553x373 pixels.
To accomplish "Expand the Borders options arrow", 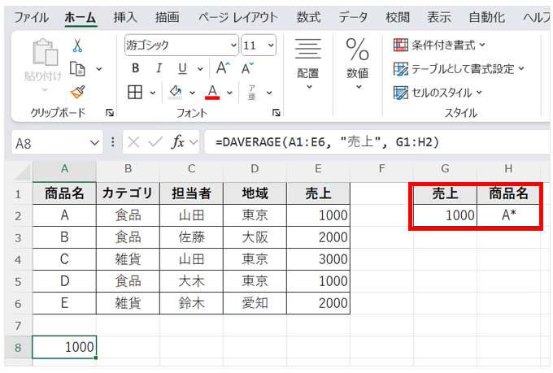I will click(152, 93).
